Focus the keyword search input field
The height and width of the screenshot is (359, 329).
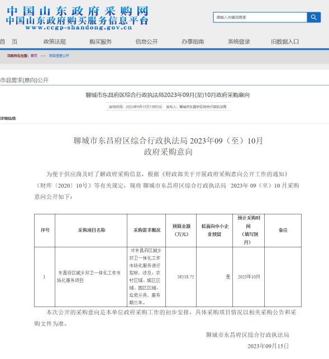click(260, 17)
